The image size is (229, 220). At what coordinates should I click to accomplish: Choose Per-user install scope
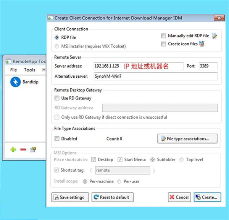tap(119, 181)
